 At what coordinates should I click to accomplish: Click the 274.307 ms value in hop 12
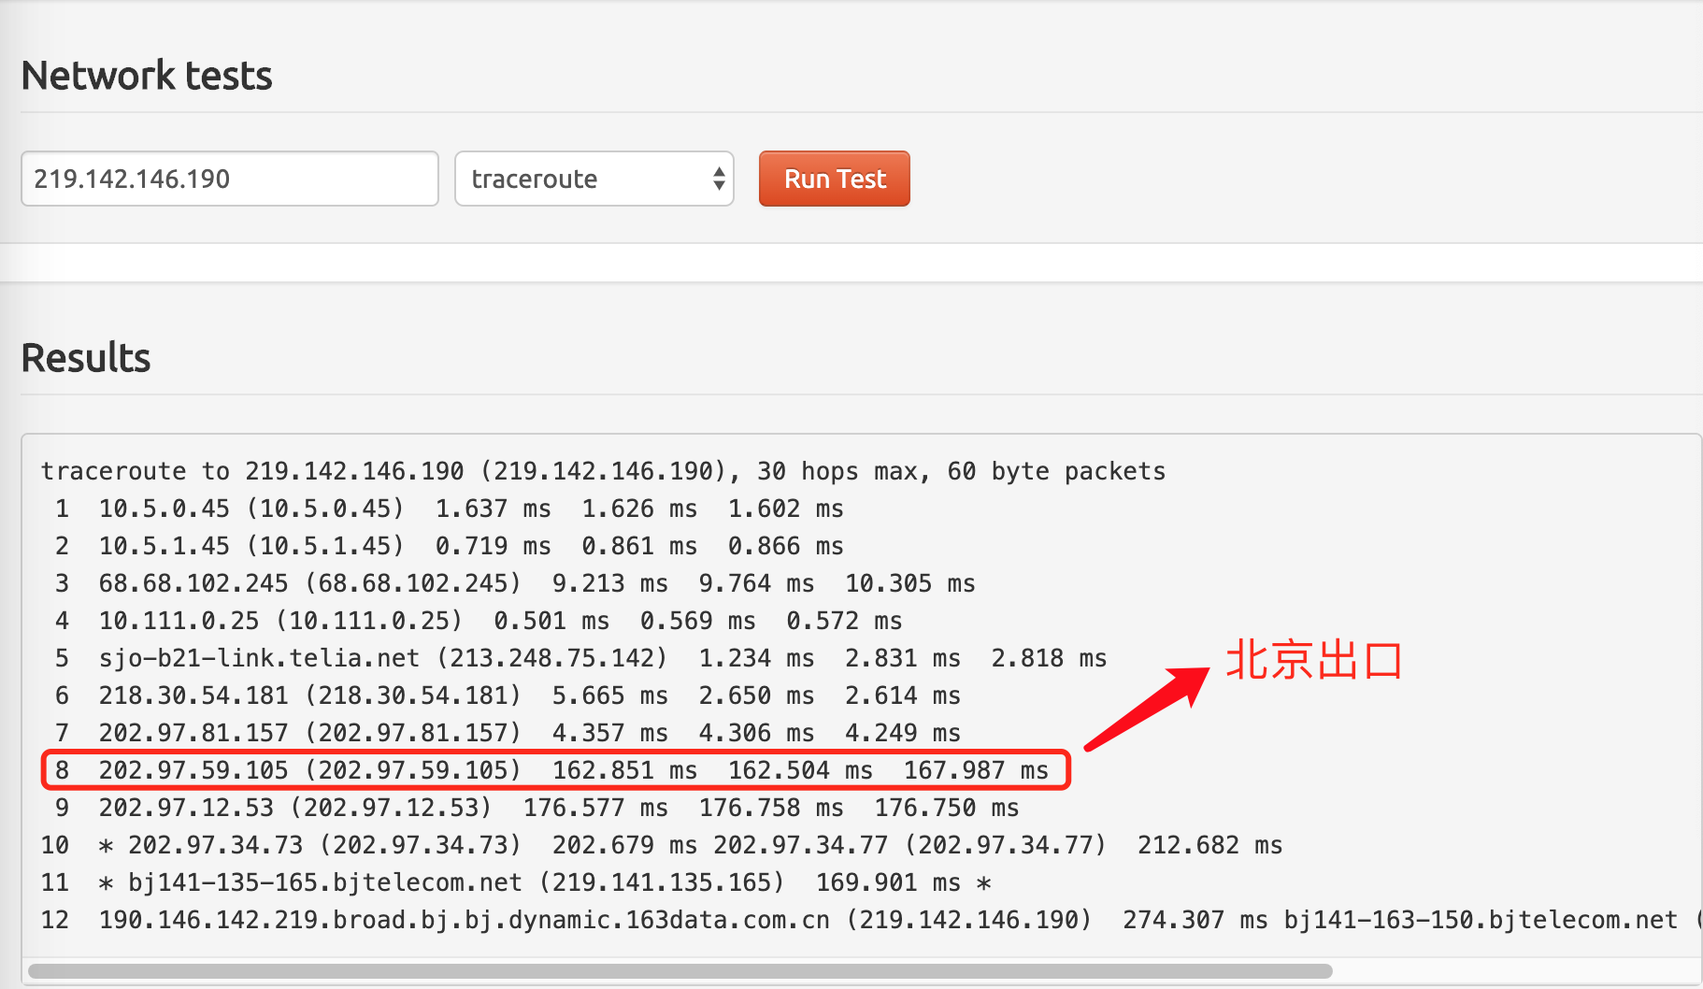[x=1195, y=920]
